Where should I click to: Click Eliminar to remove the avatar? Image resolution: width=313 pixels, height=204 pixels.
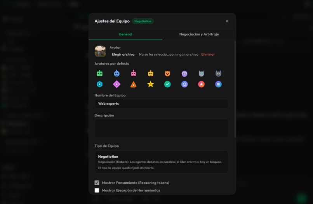click(x=208, y=54)
